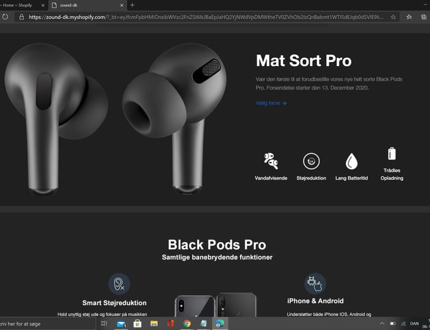Click the Vælg farve link

pyautogui.click(x=271, y=103)
